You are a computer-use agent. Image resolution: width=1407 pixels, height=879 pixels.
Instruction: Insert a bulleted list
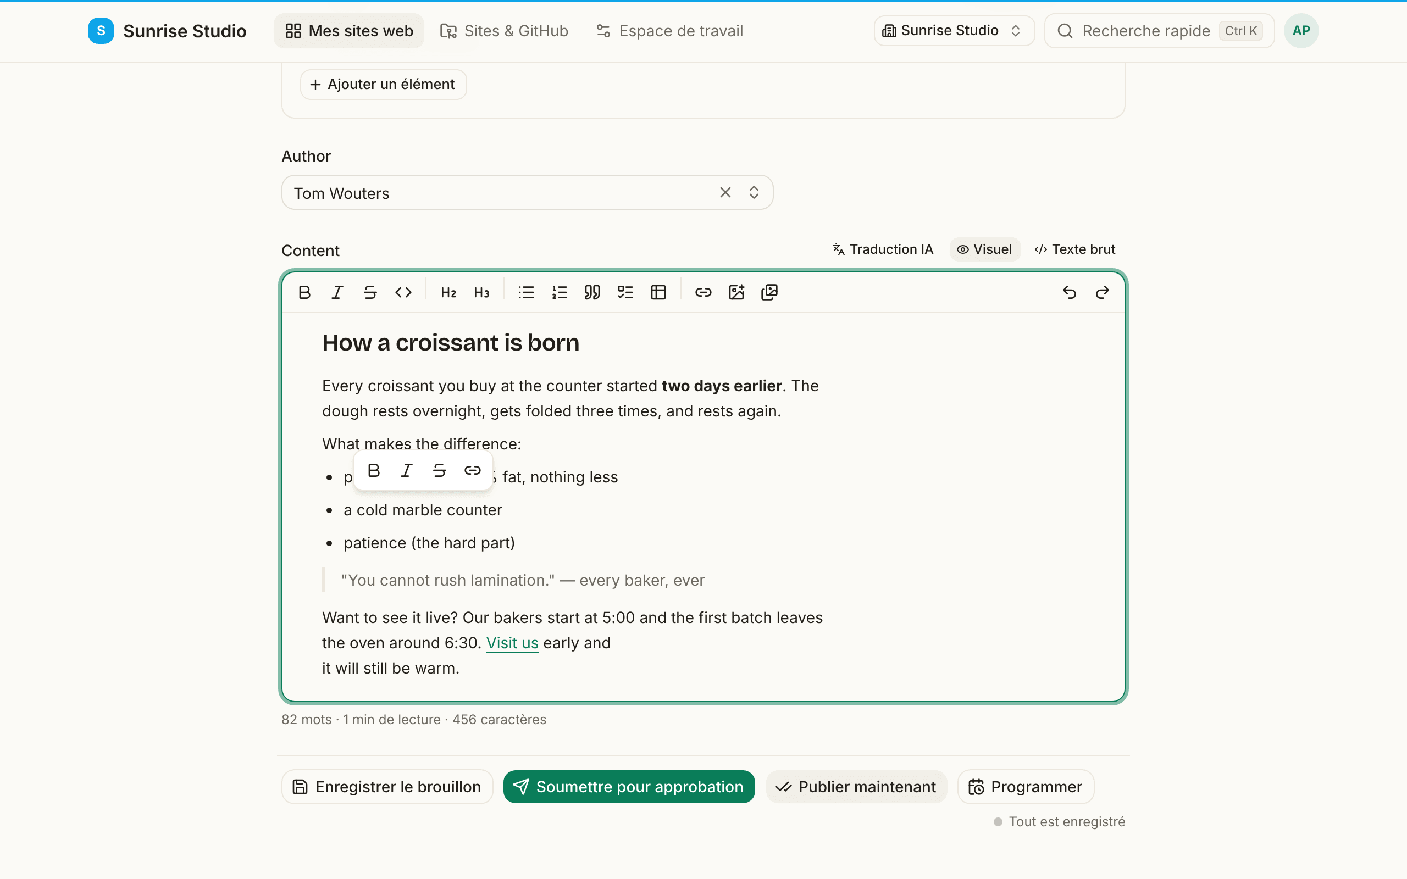click(526, 292)
